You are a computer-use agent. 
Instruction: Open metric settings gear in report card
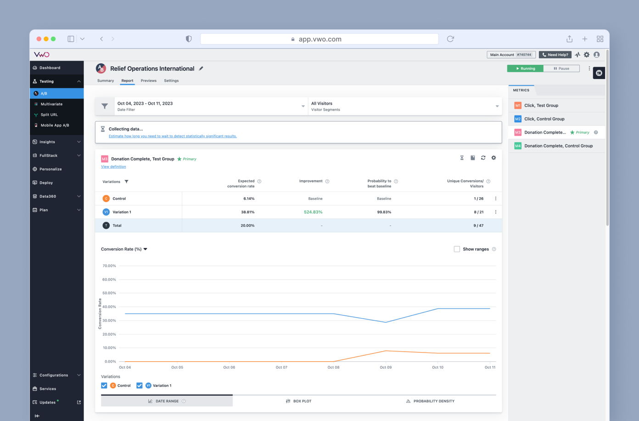click(x=493, y=158)
